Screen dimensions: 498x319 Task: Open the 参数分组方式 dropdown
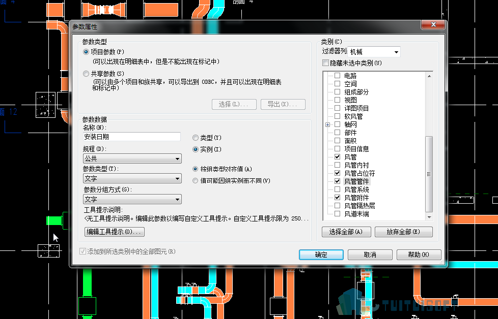(x=132, y=199)
